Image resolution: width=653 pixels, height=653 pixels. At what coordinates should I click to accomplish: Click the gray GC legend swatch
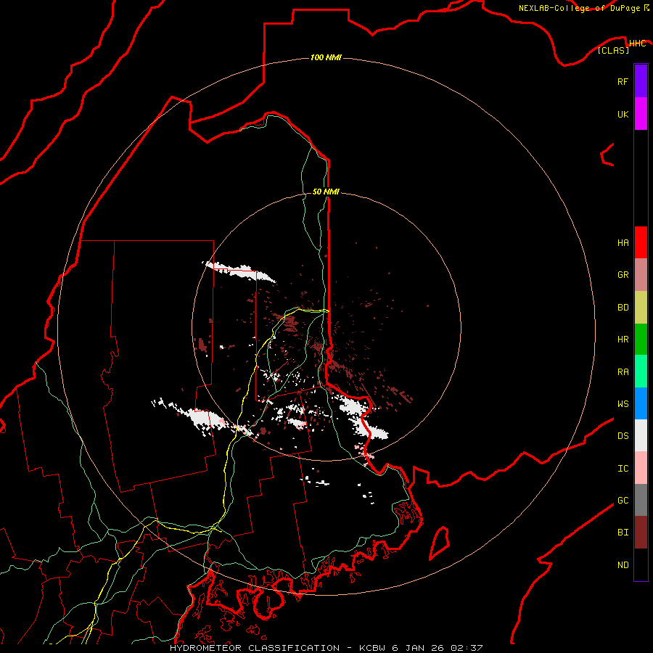coord(641,500)
